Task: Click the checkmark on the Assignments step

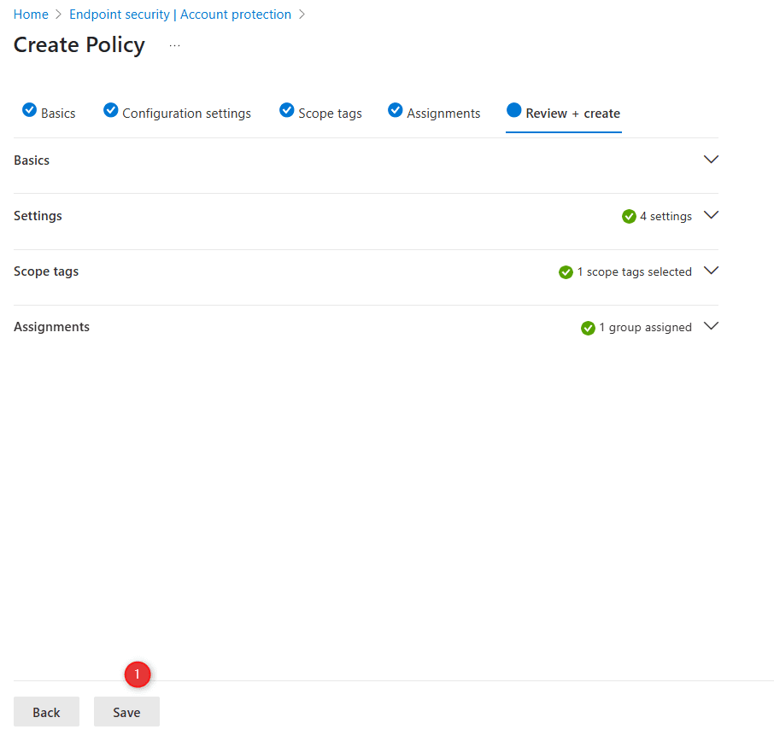Action: [395, 110]
